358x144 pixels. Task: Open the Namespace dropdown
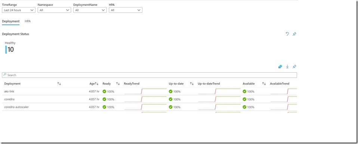54,10
